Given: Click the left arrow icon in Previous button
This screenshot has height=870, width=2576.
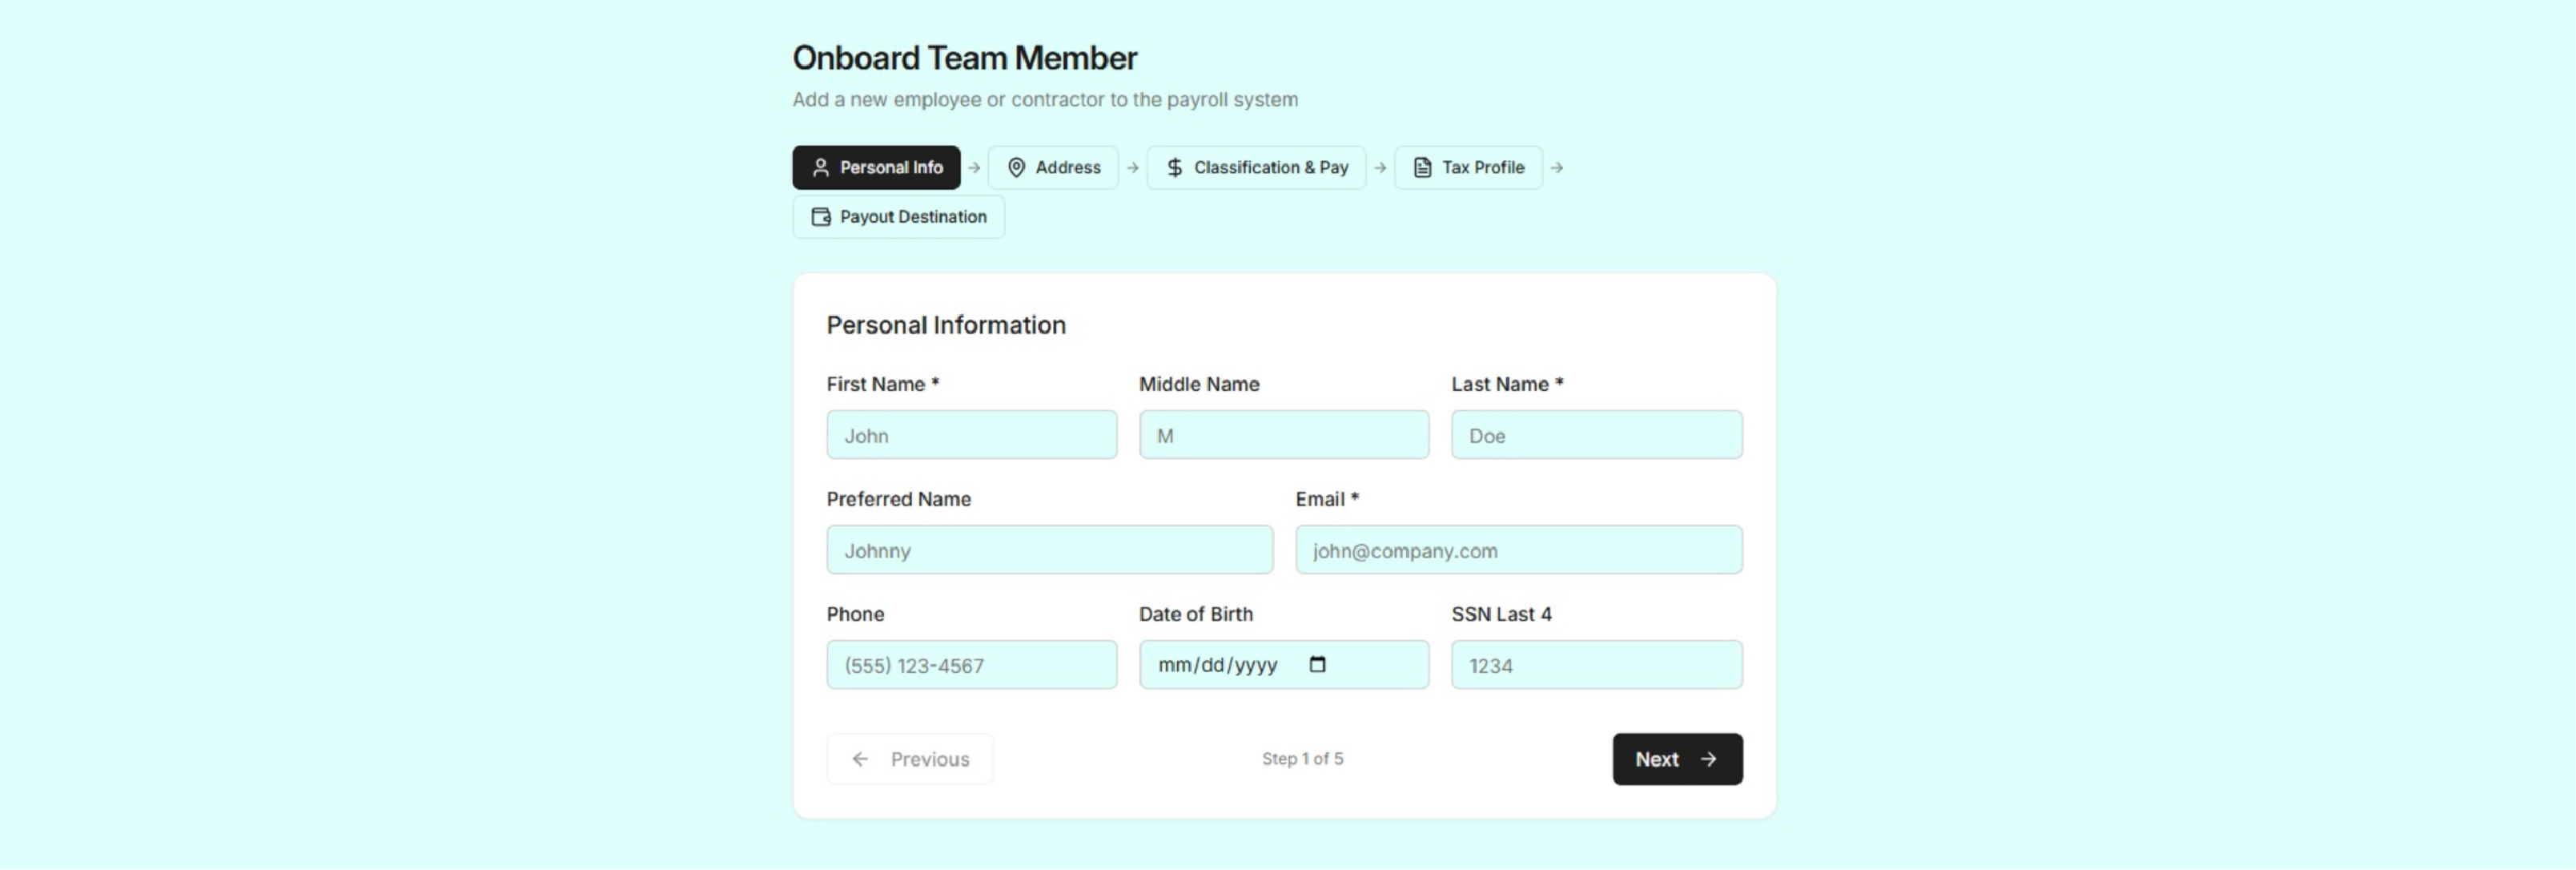Looking at the screenshot, I should pyautogui.click(x=860, y=760).
